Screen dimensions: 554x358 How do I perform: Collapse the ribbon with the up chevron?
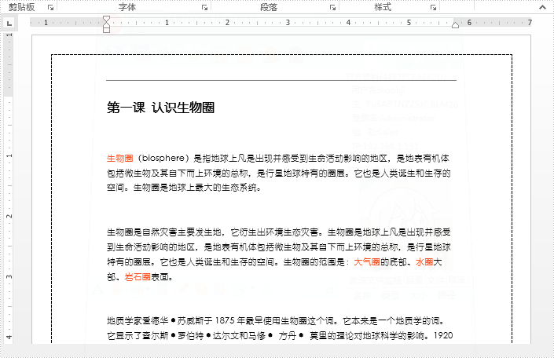click(x=542, y=7)
